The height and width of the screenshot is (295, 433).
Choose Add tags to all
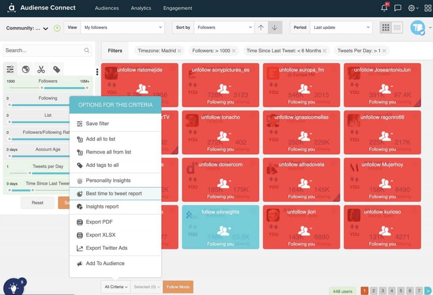click(x=115, y=165)
